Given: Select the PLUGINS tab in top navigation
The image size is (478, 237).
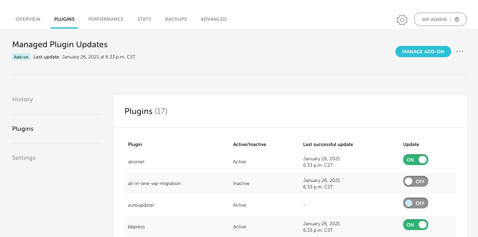Looking at the screenshot, I should tap(64, 19).
